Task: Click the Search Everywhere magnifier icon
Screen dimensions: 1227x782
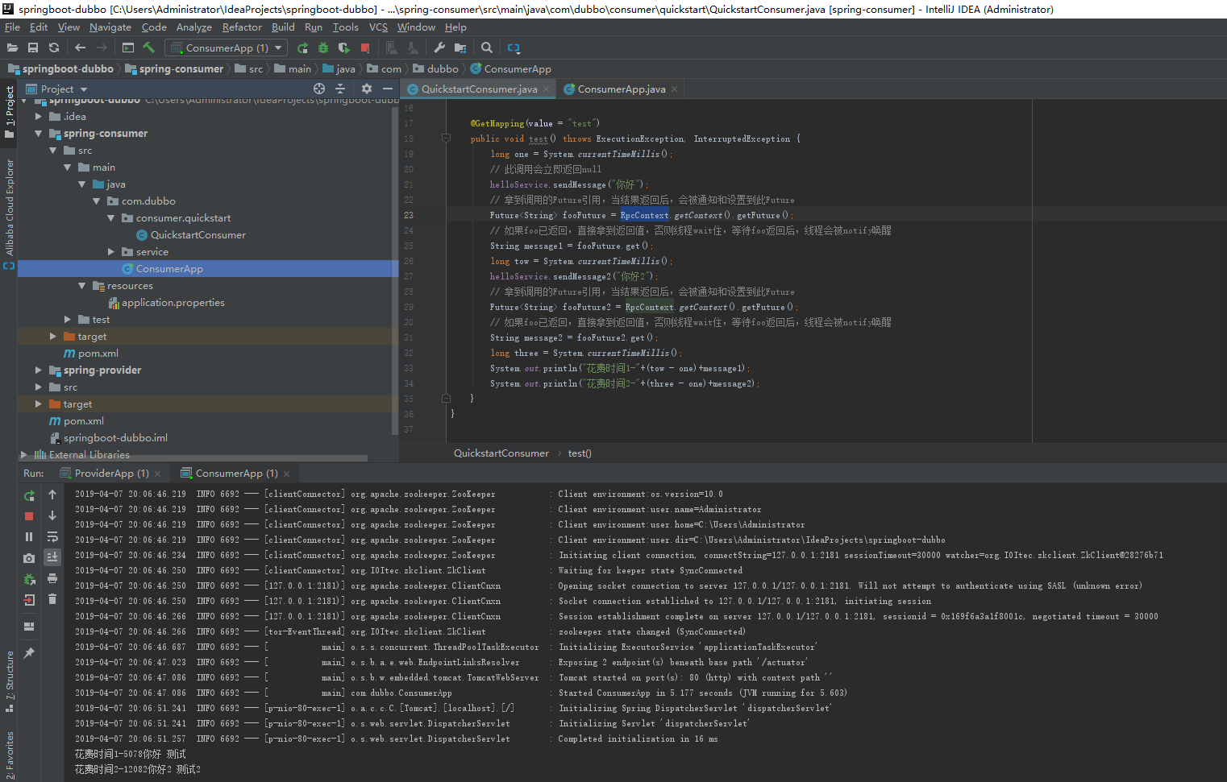Action: (487, 48)
